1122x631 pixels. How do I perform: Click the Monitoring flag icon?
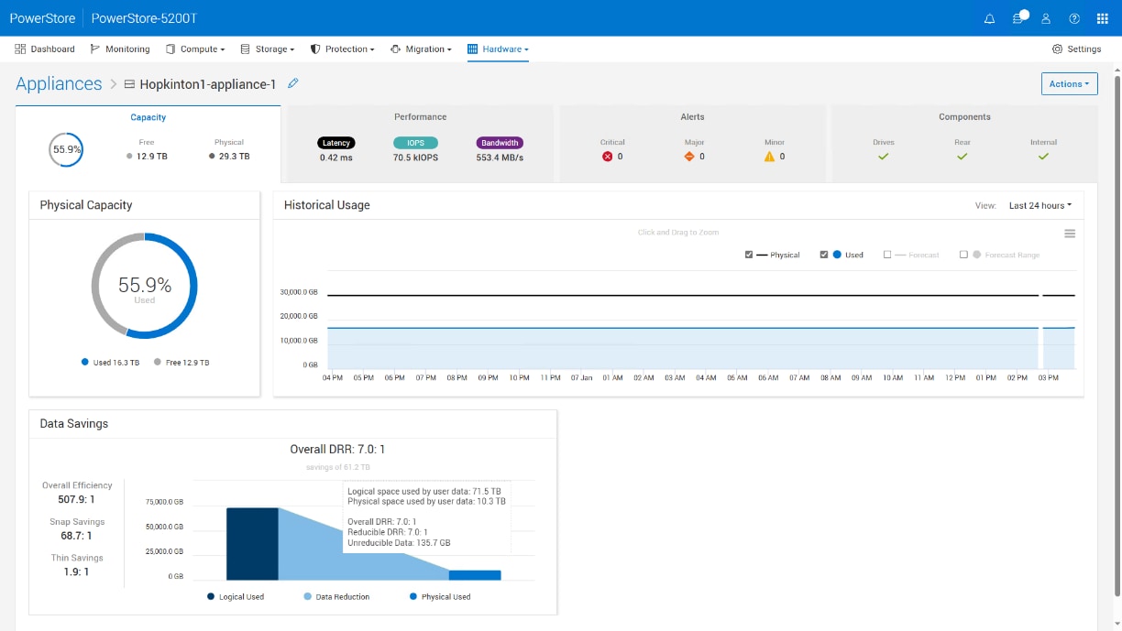(x=95, y=49)
